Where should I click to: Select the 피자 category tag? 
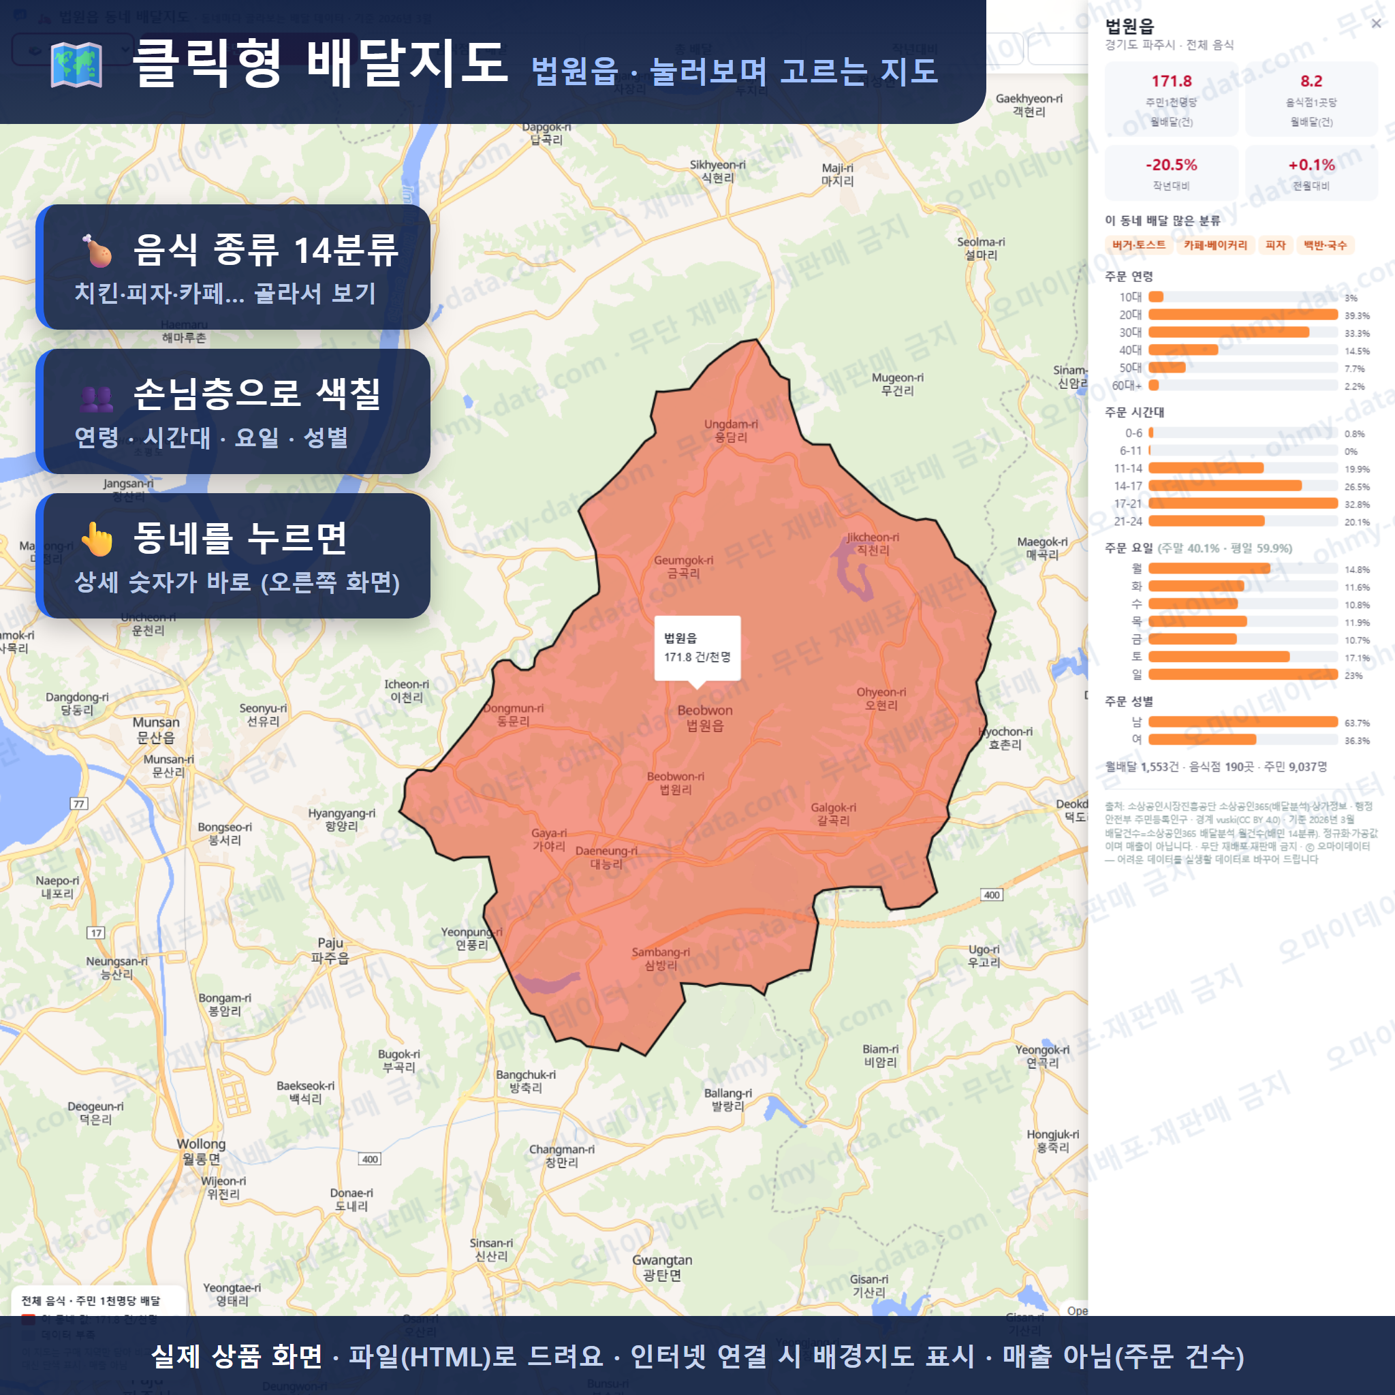coord(1275,245)
